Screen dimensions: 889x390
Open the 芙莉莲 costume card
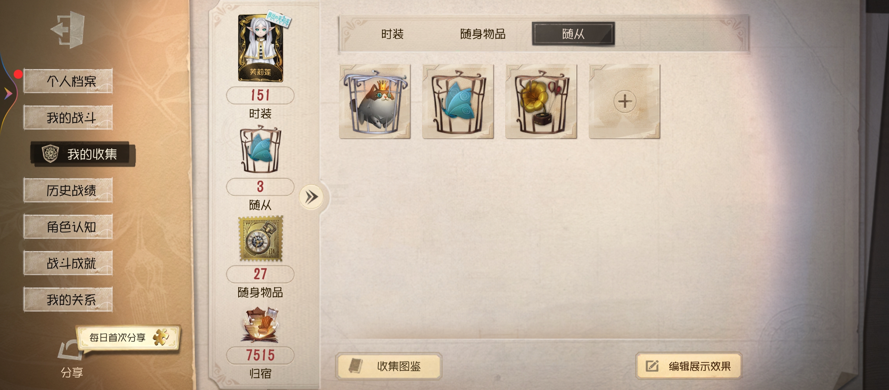[x=261, y=48]
